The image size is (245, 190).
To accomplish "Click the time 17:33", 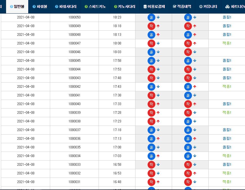I will pyautogui.click(x=117, y=104).
